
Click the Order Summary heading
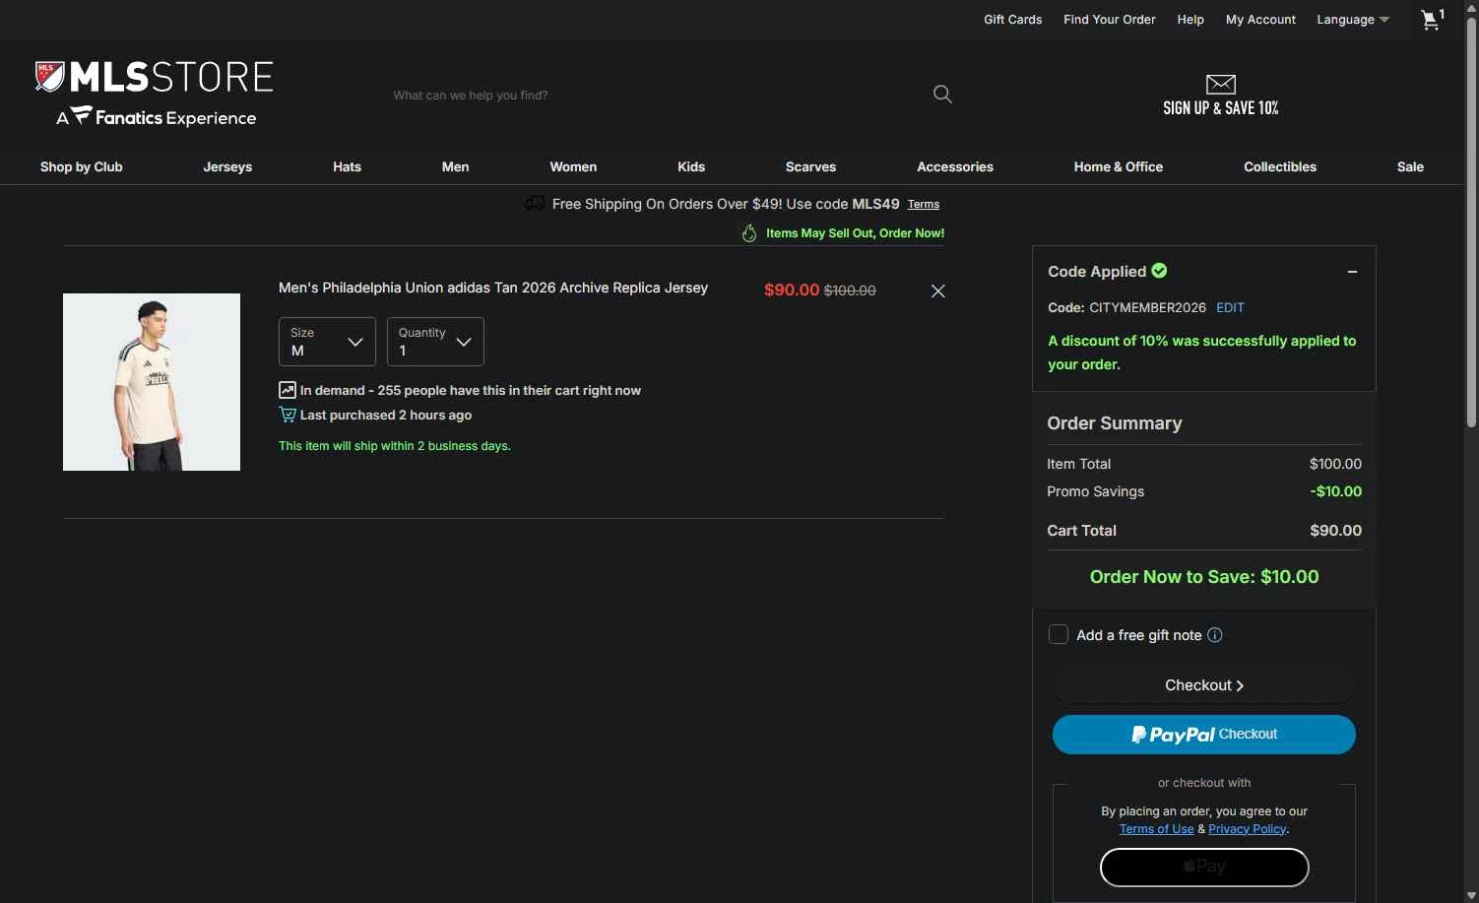[1115, 423]
